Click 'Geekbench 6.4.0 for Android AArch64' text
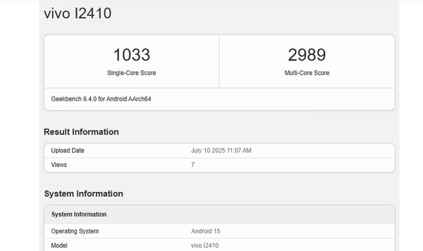423x251 pixels. pos(101,99)
